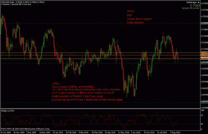Click the RSI scale value 70
This screenshot has height=134, width=208.
click(x=202, y=115)
